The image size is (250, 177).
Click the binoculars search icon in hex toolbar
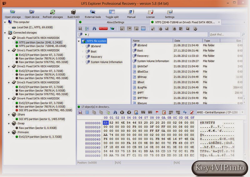(x=115, y=112)
